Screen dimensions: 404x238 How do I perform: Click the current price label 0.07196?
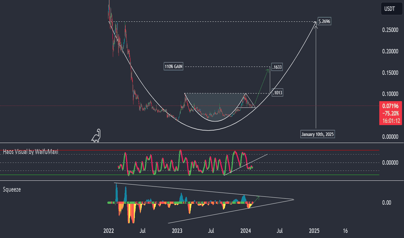pyautogui.click(x=390, y=106)
